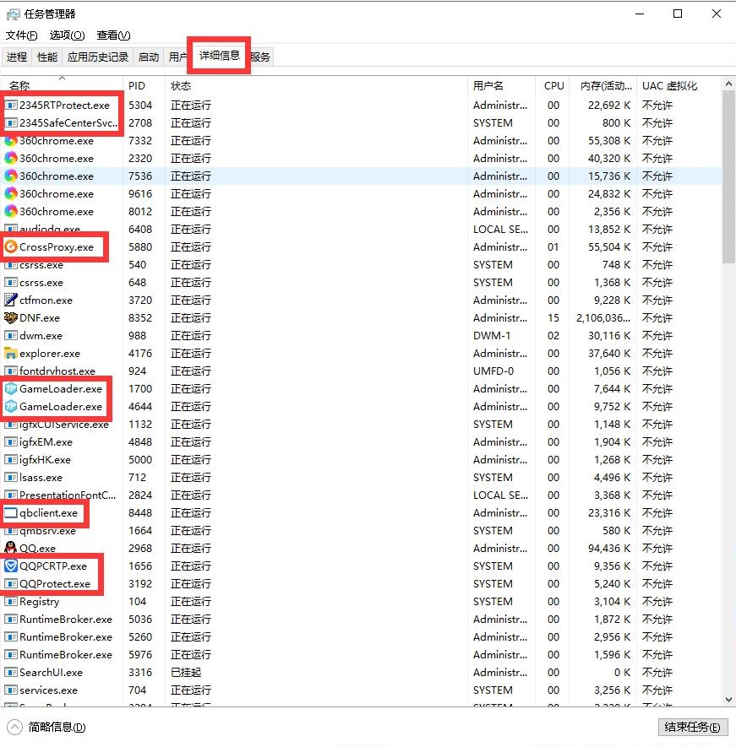Switch to the 性能 tab

47,57
